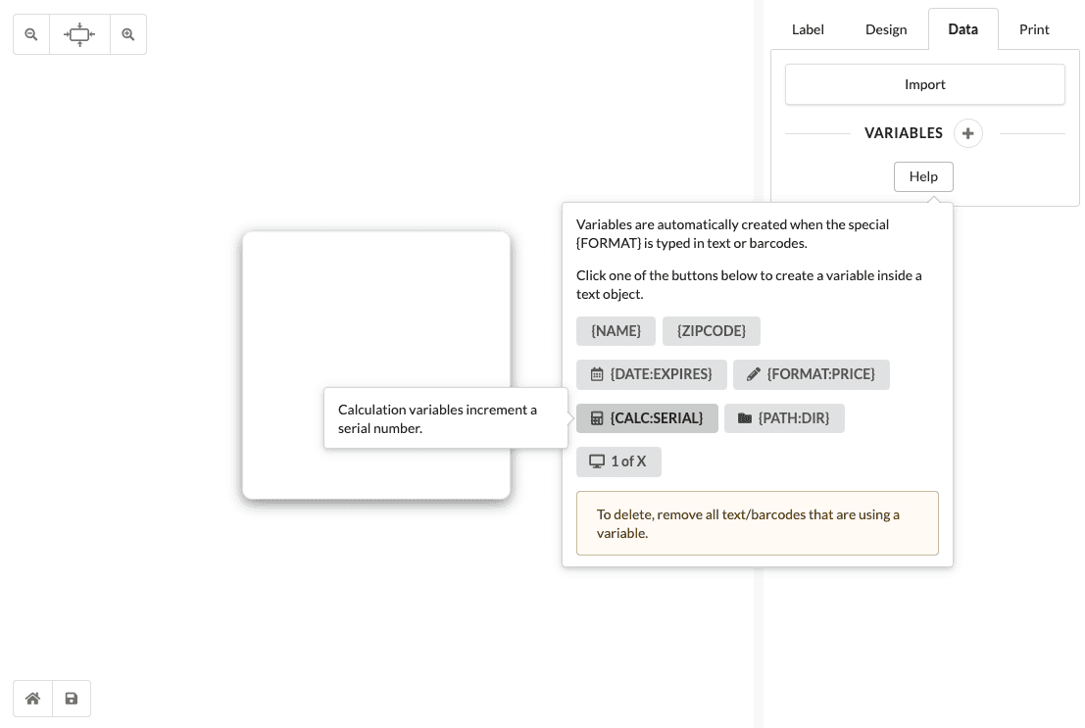Click the home icon at bottom left
Image resolution: width=1085 pixels, height=728 pixels.
click(32, 699)
